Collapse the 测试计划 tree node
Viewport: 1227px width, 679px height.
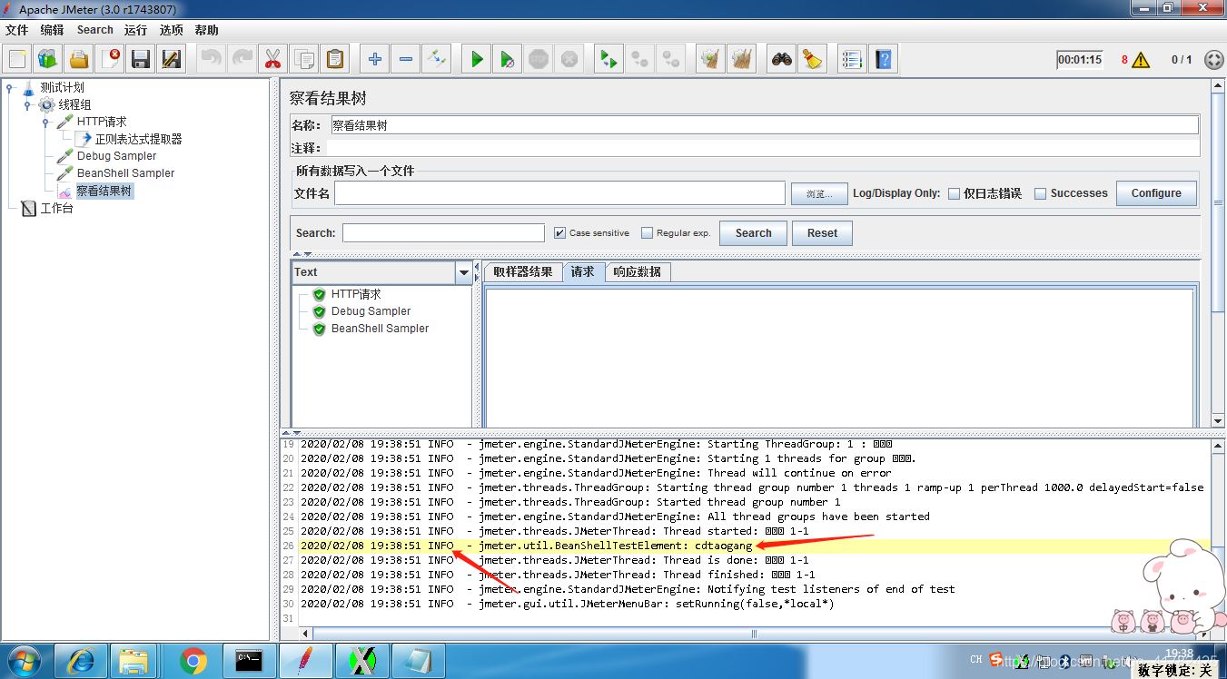(10, 88)
